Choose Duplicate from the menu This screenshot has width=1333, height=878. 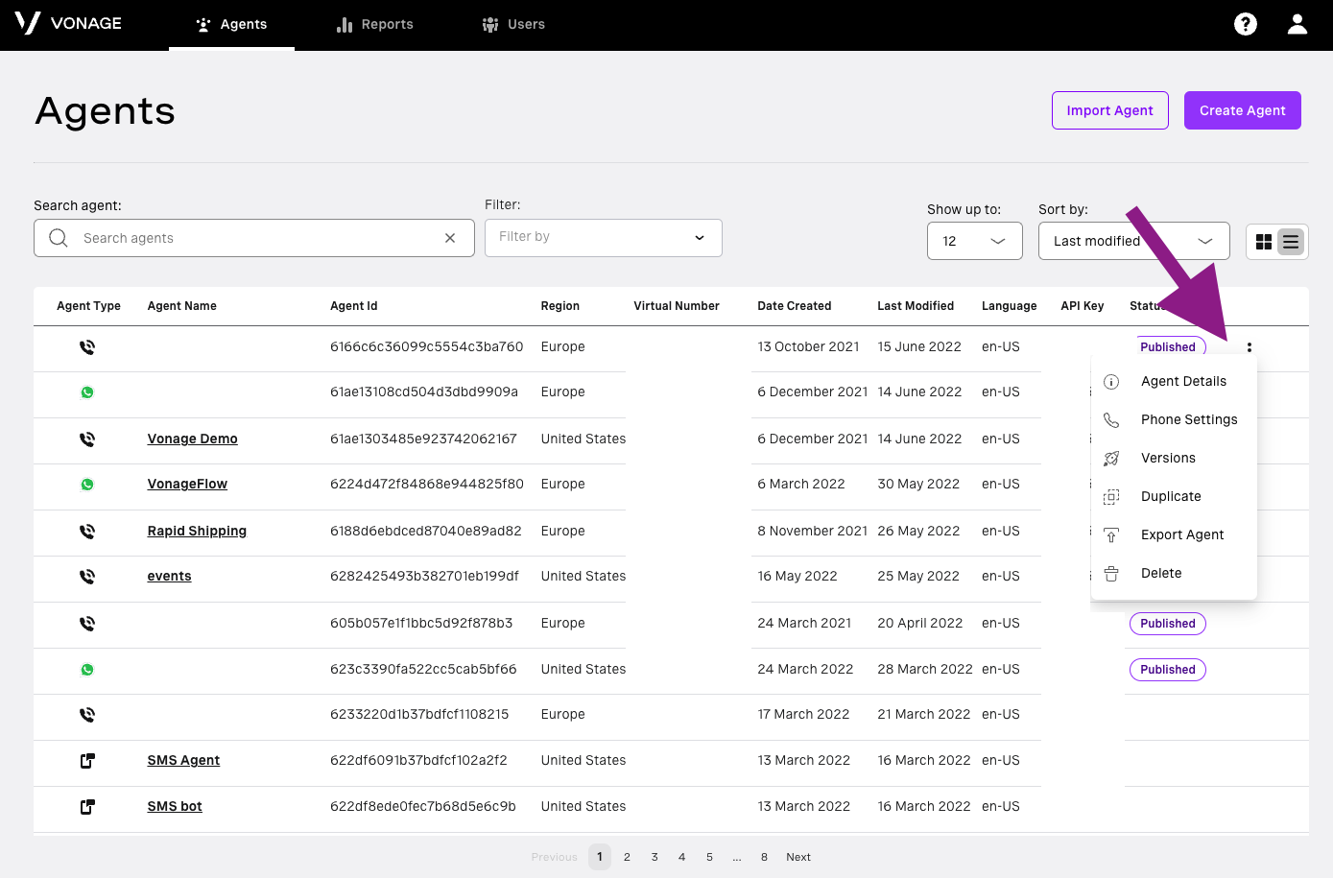point(1174,496)
